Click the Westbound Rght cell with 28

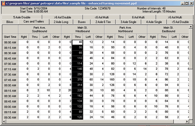[67, 90]
